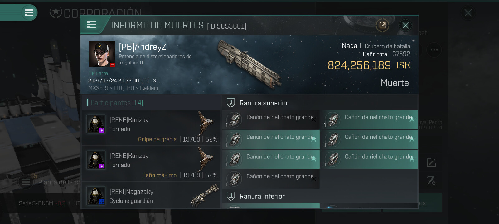Click the Naga II ship image
Image resolution: width=499 pixels, height=224 pixels.
tap(249, 63)
